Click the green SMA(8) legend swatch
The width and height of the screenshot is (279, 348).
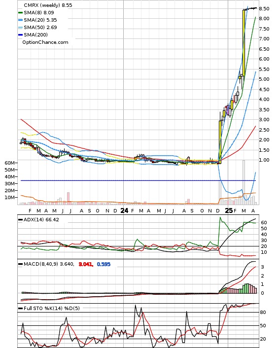point(20,13)
